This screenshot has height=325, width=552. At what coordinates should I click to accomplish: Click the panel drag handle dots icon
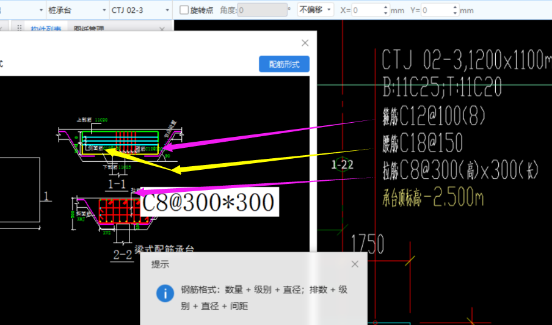click(x=20, y=28)
